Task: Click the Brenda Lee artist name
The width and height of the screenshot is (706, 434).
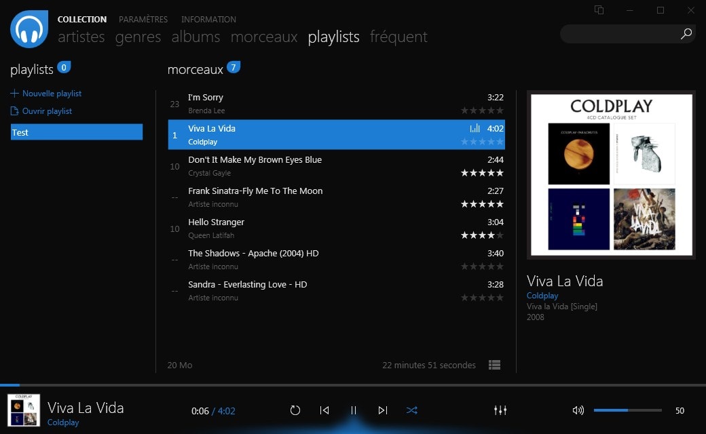Action: [206, 111]
